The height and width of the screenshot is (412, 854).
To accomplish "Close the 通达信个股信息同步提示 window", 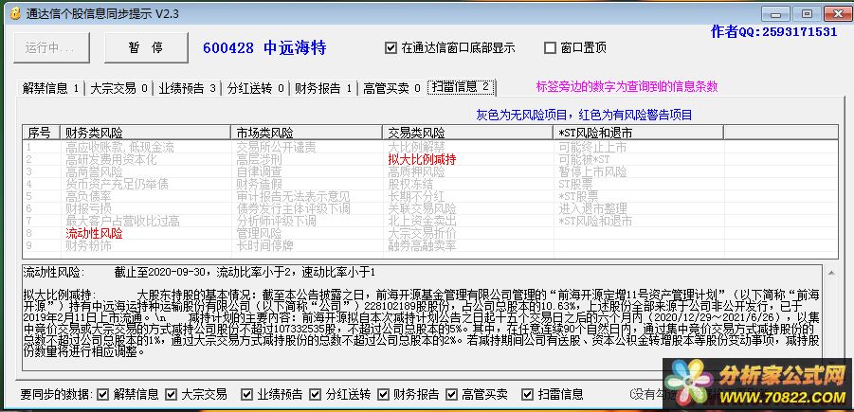I will pos(837,14).
